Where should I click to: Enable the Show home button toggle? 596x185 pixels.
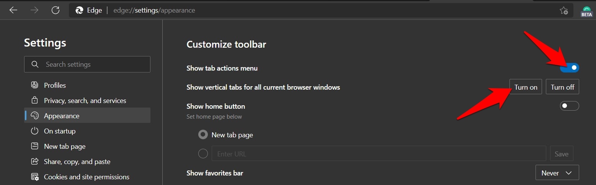click(x=569, y=106)
